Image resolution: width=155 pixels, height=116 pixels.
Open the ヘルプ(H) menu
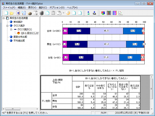click(72, 8)
